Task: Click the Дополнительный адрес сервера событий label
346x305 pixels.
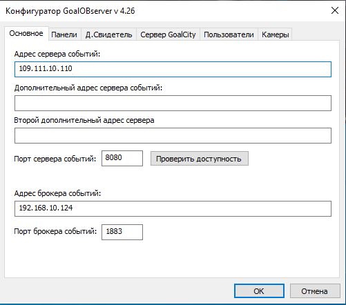Action: tap(88, 88)
